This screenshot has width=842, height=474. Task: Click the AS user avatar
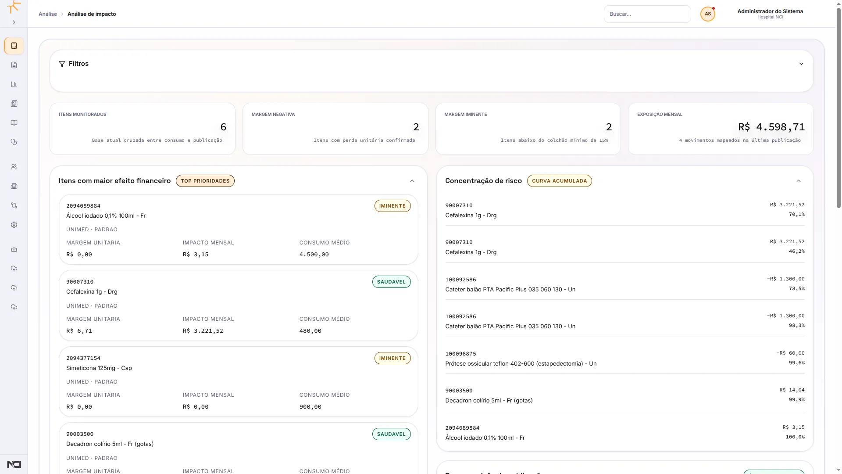[708, 14]
